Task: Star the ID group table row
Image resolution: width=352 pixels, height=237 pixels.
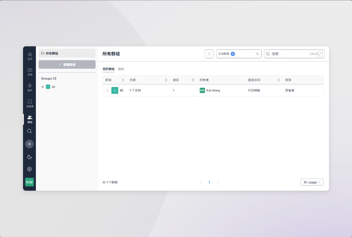Action: tap(108, 90)
